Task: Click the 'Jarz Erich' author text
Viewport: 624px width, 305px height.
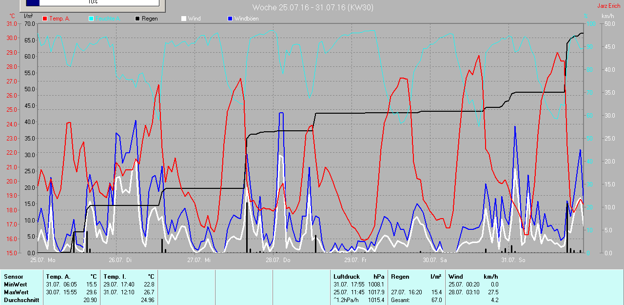Action: tap(609, 6)
